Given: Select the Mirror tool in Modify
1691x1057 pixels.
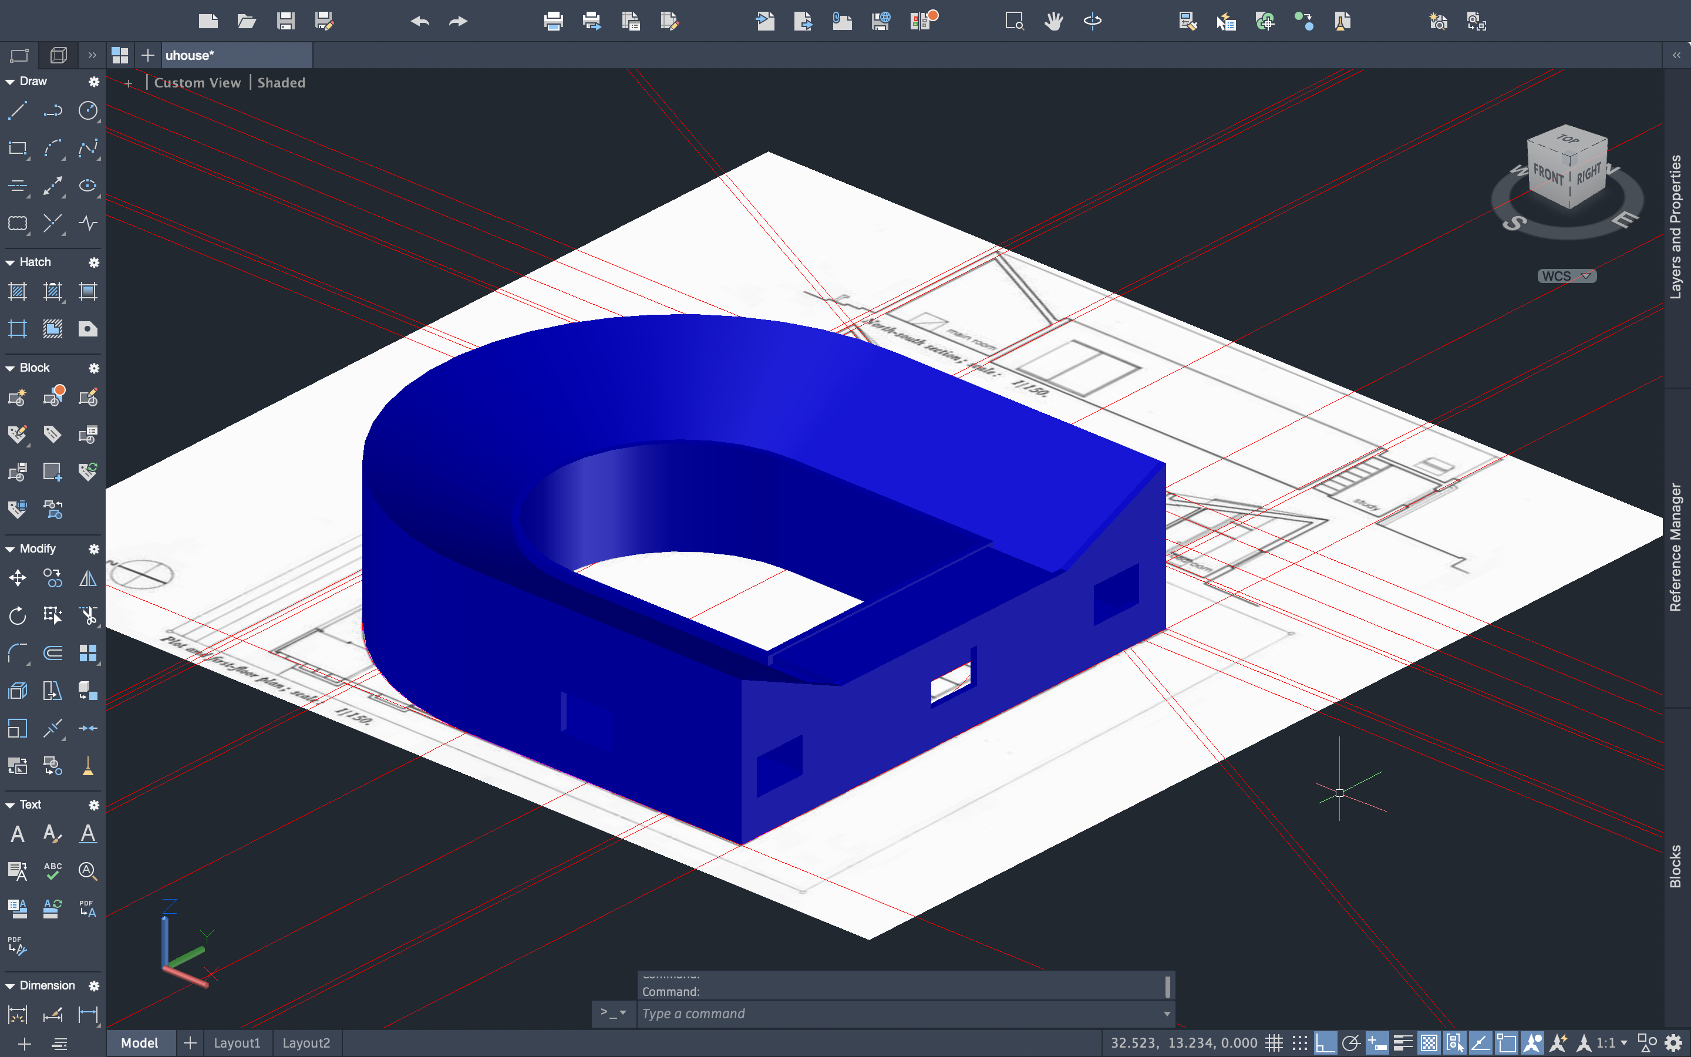Looking at the screenshot, I should (x=88, y=578).
